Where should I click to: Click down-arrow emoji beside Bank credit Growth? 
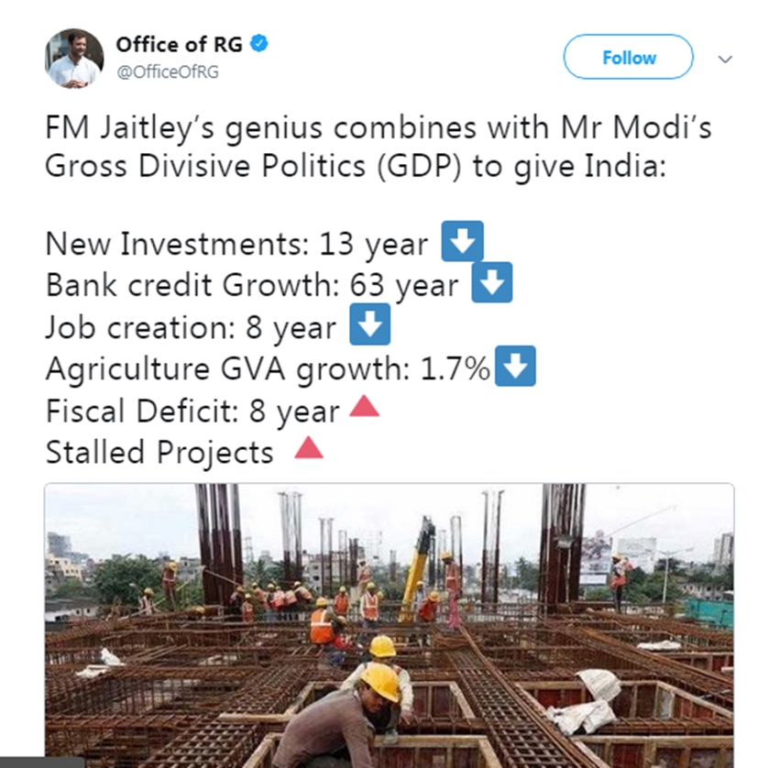pyautogui.click(x=491, y=283)
